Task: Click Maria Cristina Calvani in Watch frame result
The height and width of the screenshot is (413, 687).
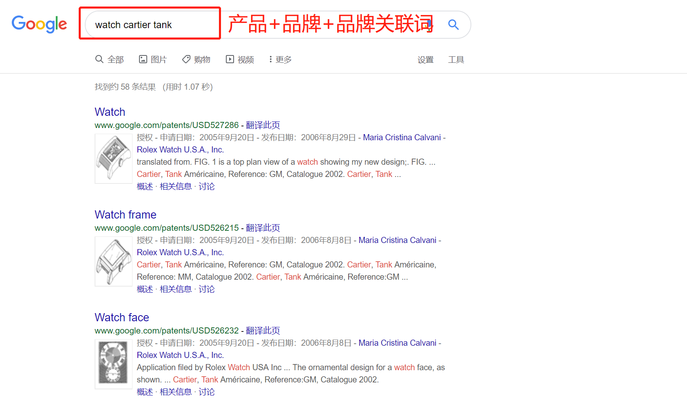Action: tap(397, 240)
